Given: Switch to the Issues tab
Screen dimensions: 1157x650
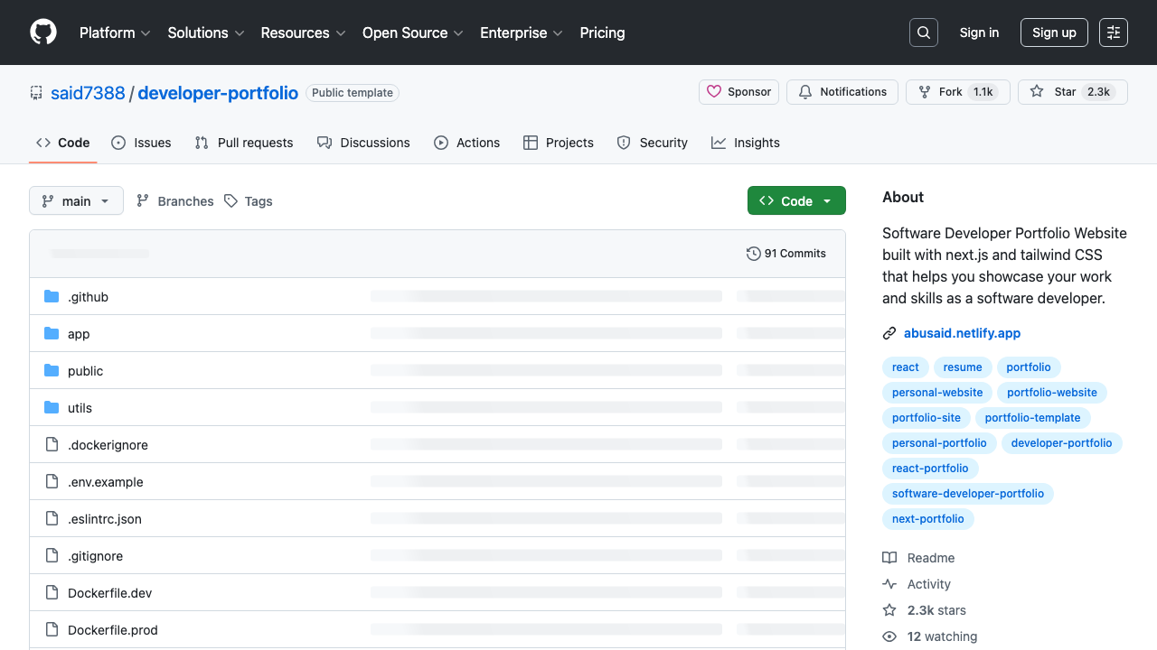Looking at the screenshot, I should [x=141, y=142].
